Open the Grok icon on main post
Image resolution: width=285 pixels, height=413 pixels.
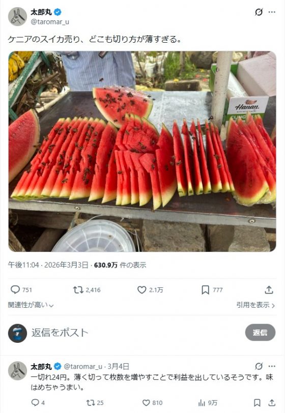[x=259, y=12]
